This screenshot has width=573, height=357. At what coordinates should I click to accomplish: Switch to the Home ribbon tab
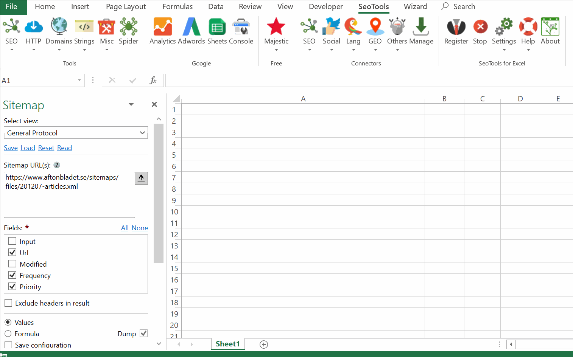click(45, 7)
